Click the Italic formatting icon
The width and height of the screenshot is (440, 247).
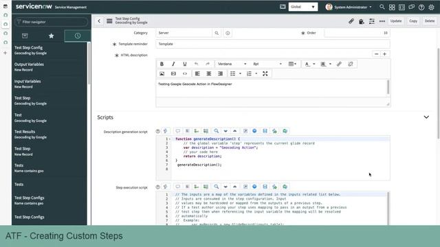[x=173, y=64]
